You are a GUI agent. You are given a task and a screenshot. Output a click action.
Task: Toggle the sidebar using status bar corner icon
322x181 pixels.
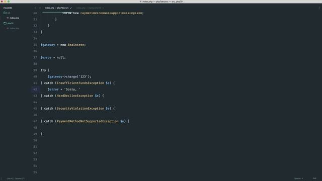pyautogui.click(x=1, y=178)
